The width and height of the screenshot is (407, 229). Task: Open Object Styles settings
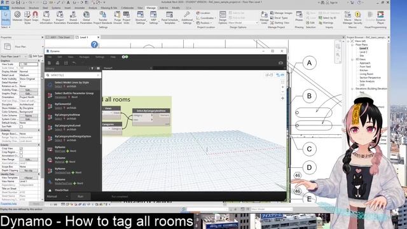tap(27, 17)
